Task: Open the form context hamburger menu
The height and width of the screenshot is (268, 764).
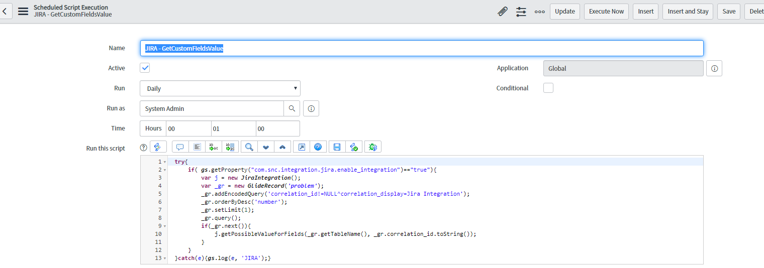Action: [x=23, y=11]
